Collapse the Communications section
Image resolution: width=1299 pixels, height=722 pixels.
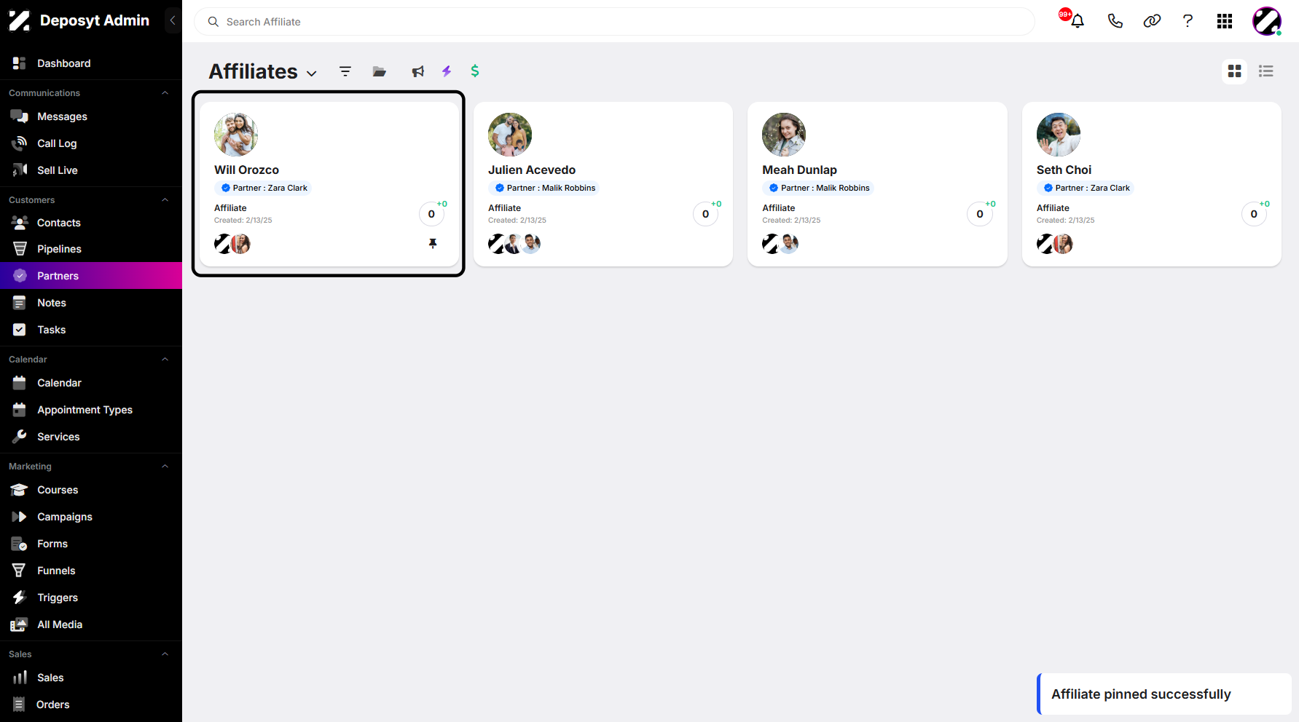(165, 93)
